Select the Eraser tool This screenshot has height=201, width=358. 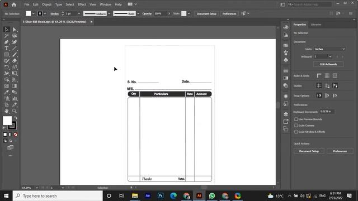[x=15, y=61]
